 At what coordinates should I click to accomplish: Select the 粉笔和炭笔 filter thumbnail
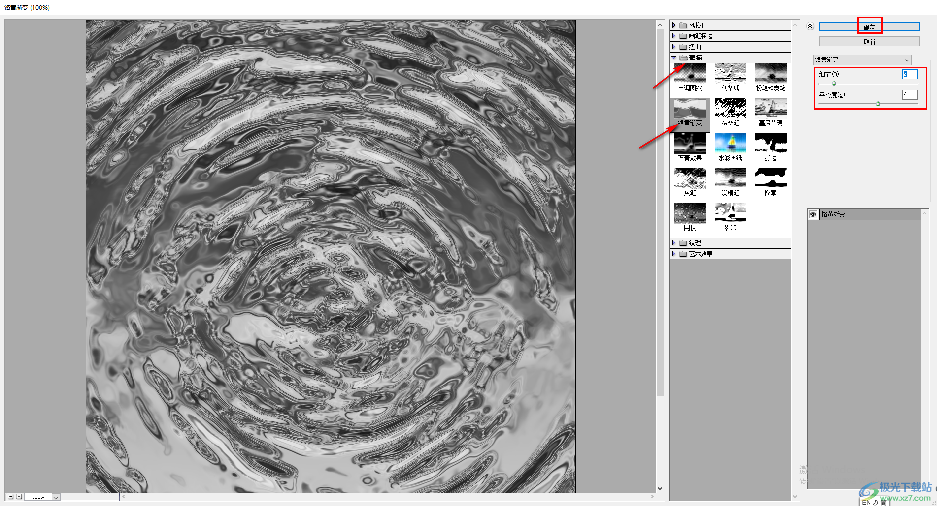(x=770, y=77)
